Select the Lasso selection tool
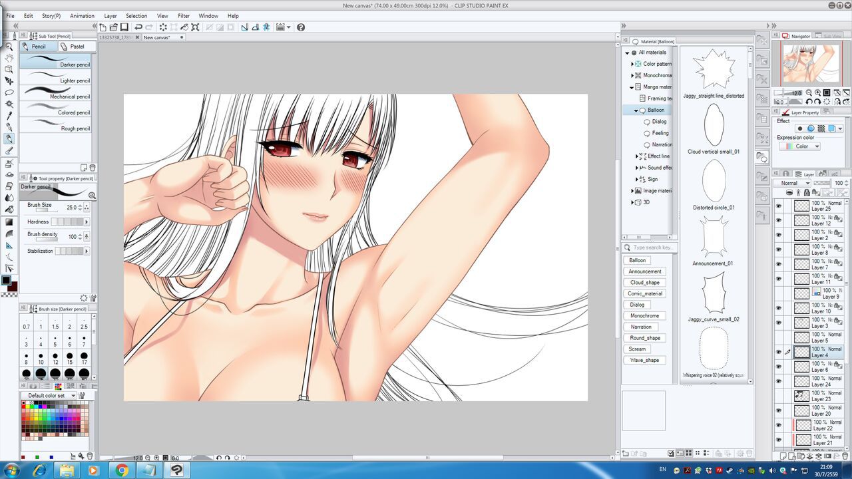 click(x=9, y=92)
